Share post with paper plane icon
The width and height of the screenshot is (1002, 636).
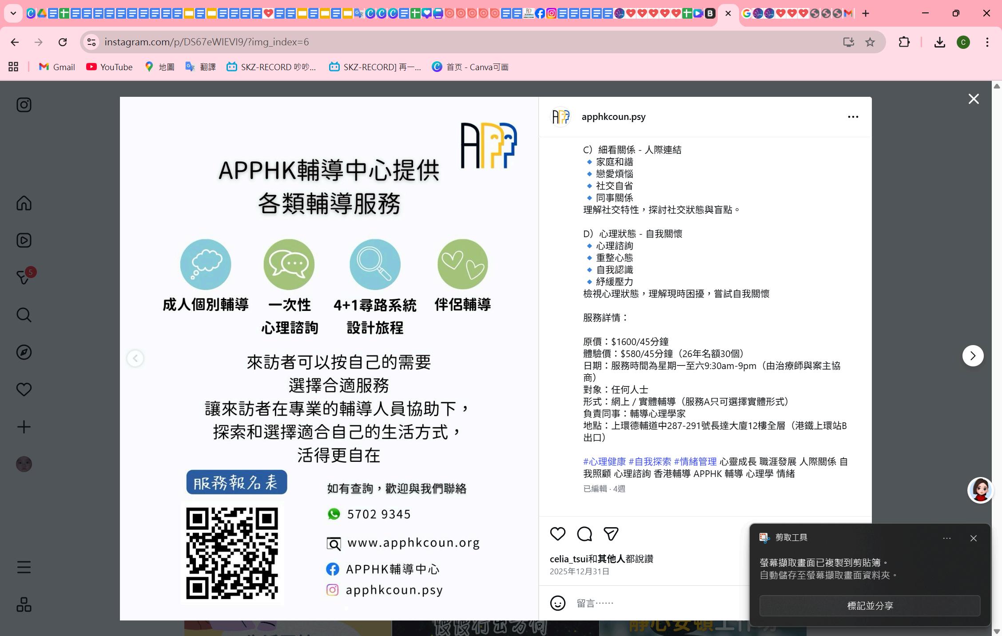click(611, 533)
